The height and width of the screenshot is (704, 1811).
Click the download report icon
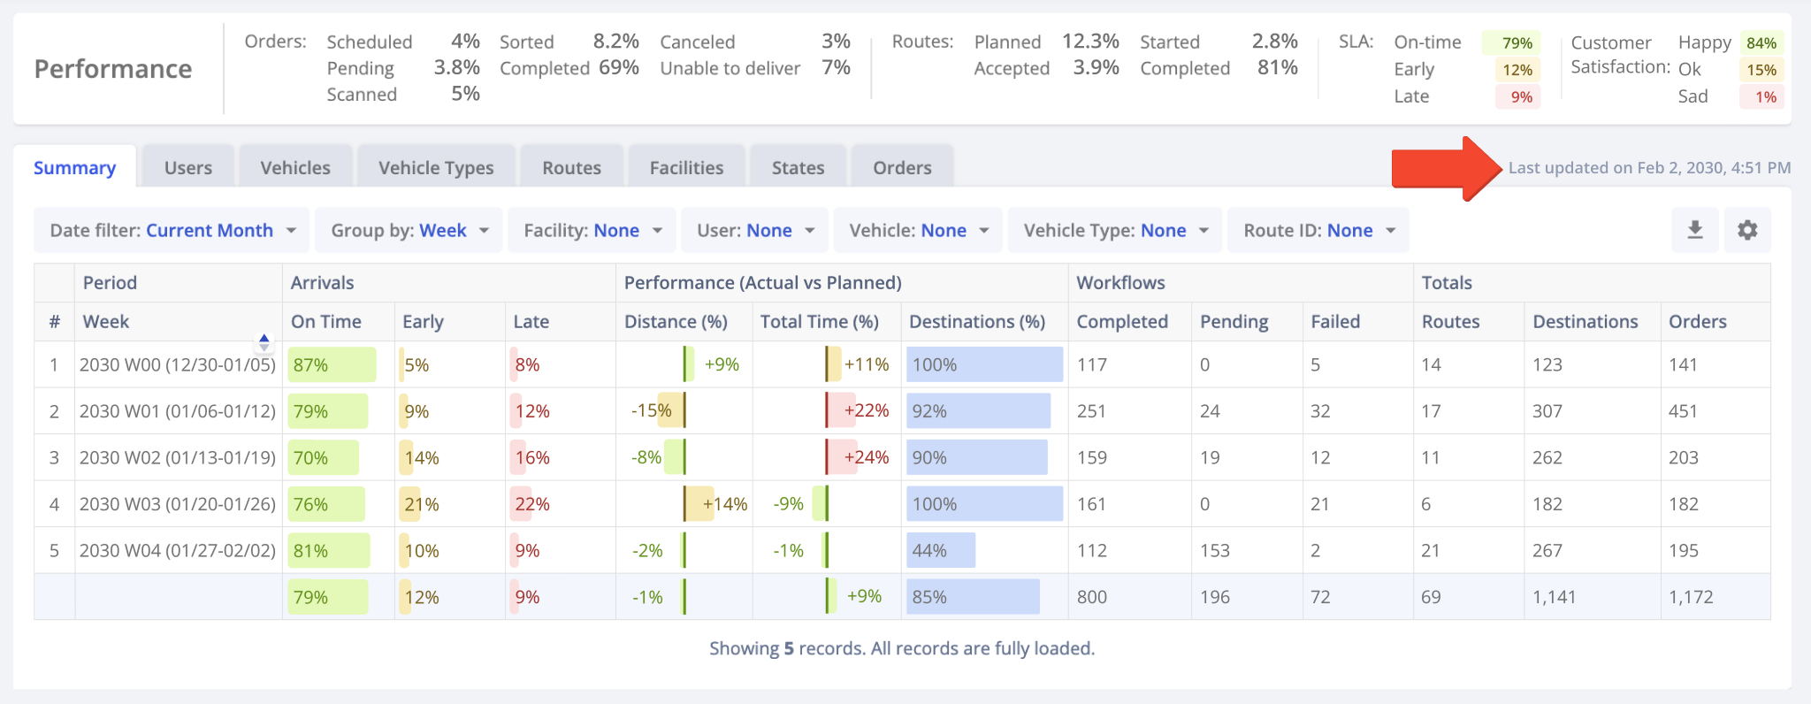[x=1694, y=230]
